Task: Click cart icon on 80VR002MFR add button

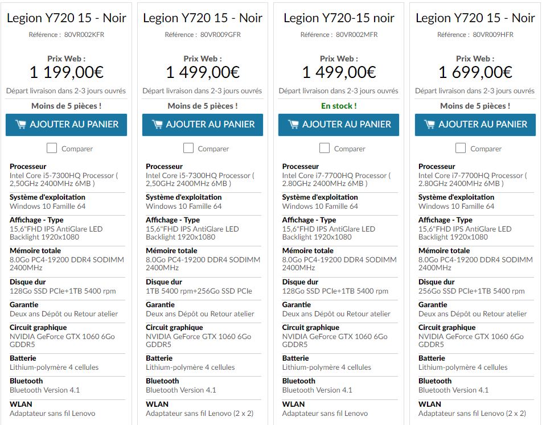Action: (x=293, y=125)
